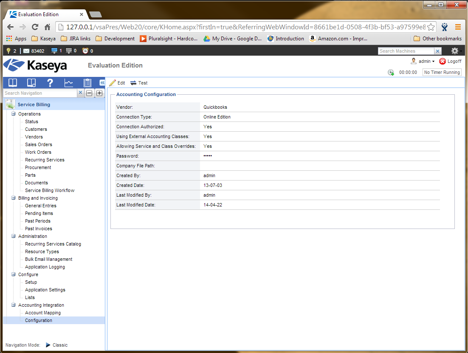Click the Search Machines input field
Viewport: 468px width, 353px height.
coord(406,51)
